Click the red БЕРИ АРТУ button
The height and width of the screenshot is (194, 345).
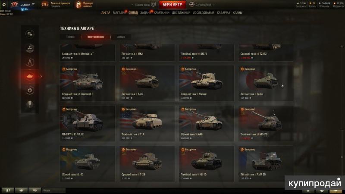tap(172, 5)
